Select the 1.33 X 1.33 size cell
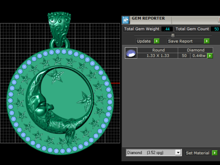 point(158,55)
